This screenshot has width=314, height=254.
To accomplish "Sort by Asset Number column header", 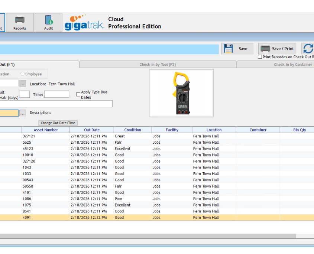I will coord(46,130).
